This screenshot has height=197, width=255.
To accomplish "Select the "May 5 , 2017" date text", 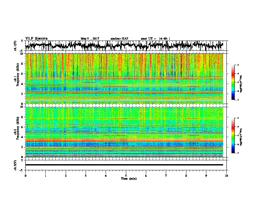I will pyautogui.click(x=90, y=39).
